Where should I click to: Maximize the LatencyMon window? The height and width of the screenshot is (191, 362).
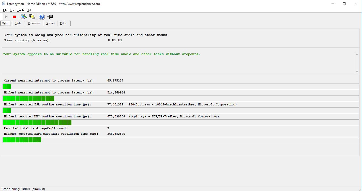(344, 4)
